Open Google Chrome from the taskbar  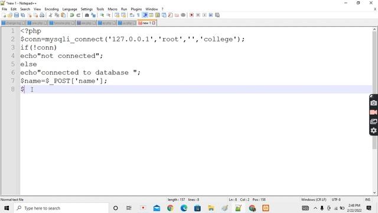click(x=170, y=208)
